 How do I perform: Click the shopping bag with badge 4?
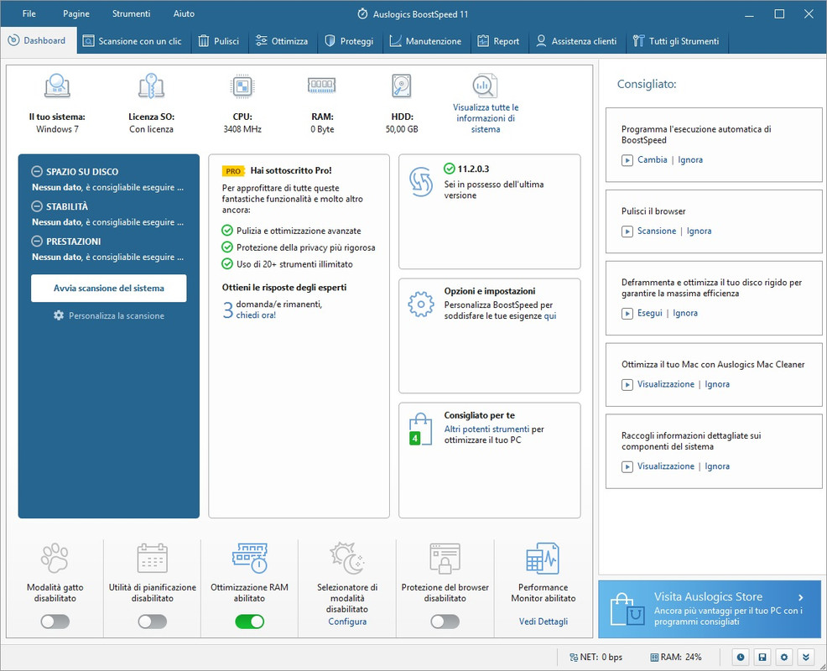coord(420,429)
